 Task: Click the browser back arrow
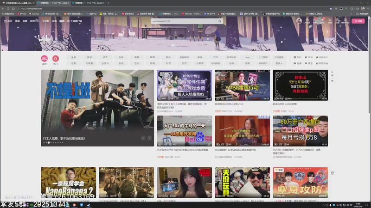[3, 9]
